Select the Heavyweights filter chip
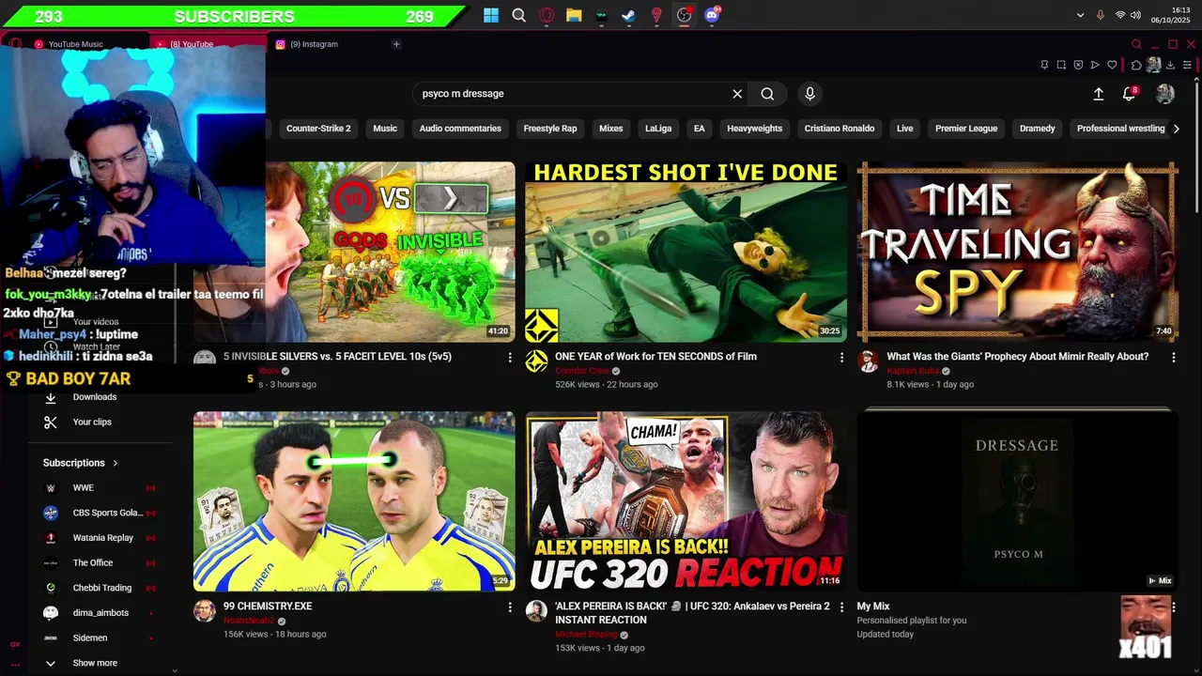1202x676 pixels. pos(754,129)
